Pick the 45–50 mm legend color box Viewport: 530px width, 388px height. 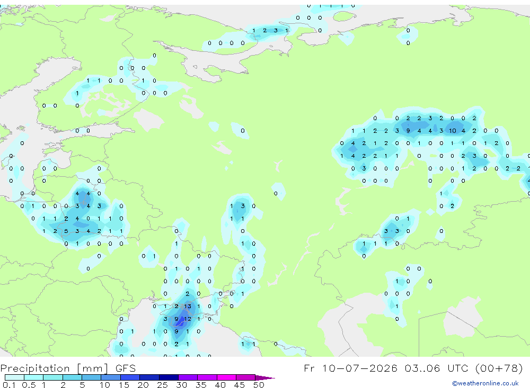246,377
